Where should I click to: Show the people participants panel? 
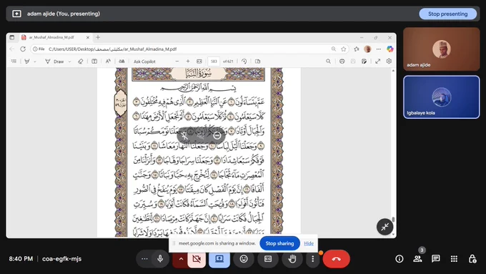tap(417, 258)
